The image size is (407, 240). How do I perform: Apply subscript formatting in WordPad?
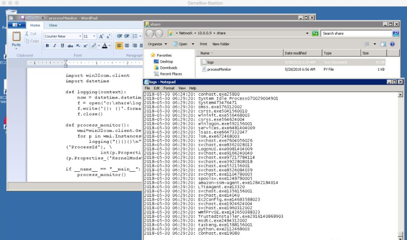coord(78,46)
